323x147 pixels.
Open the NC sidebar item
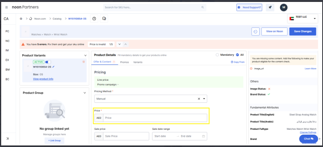pos(7,41)
